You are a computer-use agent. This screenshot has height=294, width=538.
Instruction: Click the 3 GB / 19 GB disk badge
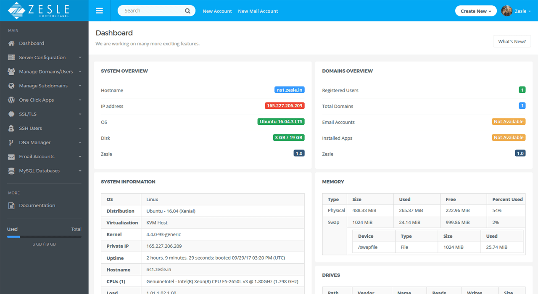click(289, 138)
